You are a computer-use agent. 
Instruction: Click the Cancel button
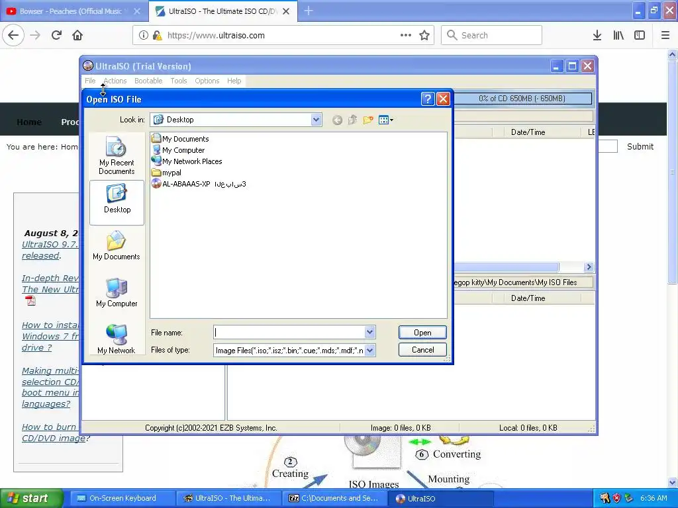(x=422, y=350)
